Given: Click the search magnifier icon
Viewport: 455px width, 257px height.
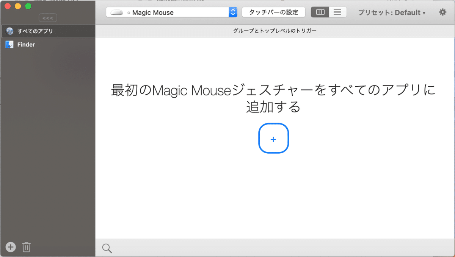Looking at the screenshot, I should click(x=107, y=248).
